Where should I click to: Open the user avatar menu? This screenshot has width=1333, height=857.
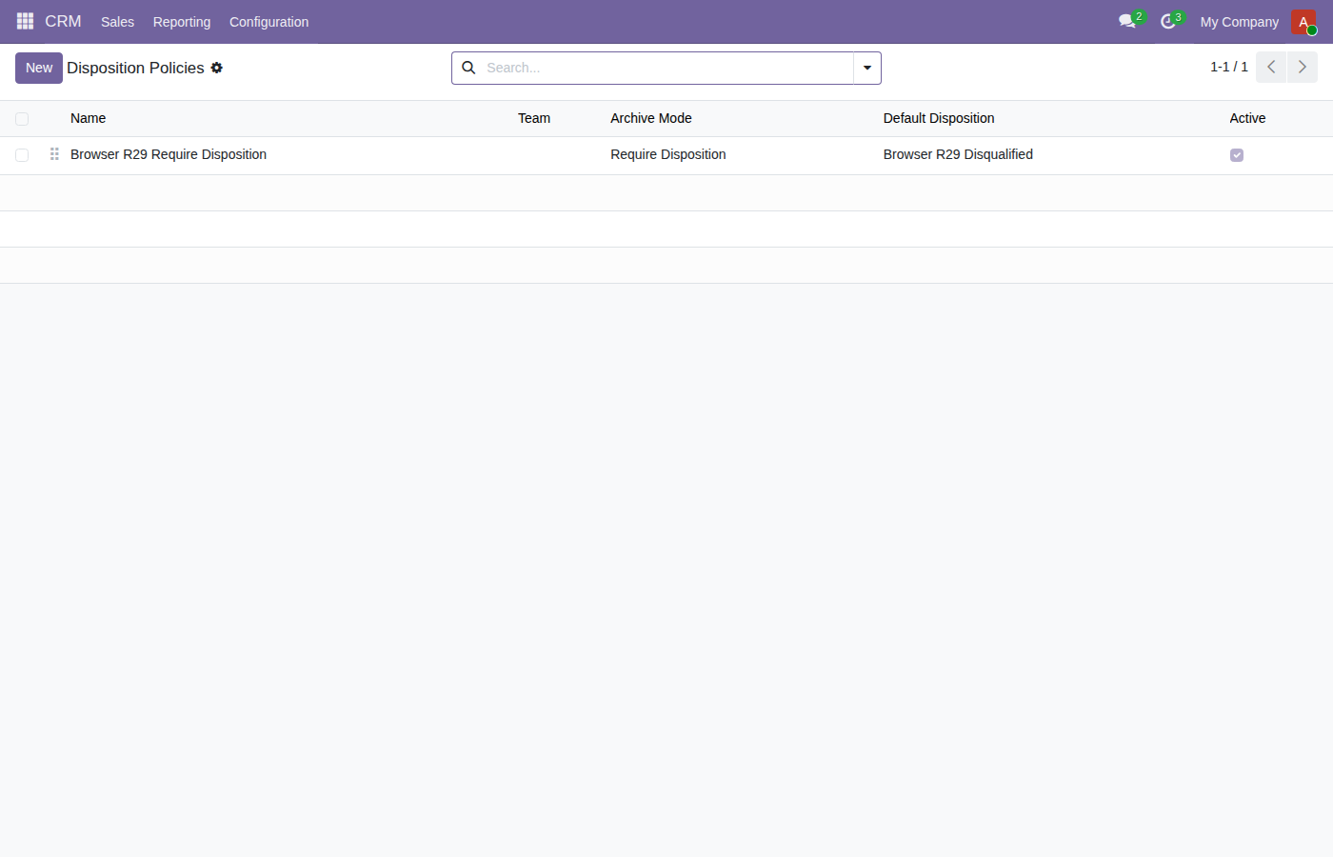click(1303, 22)
